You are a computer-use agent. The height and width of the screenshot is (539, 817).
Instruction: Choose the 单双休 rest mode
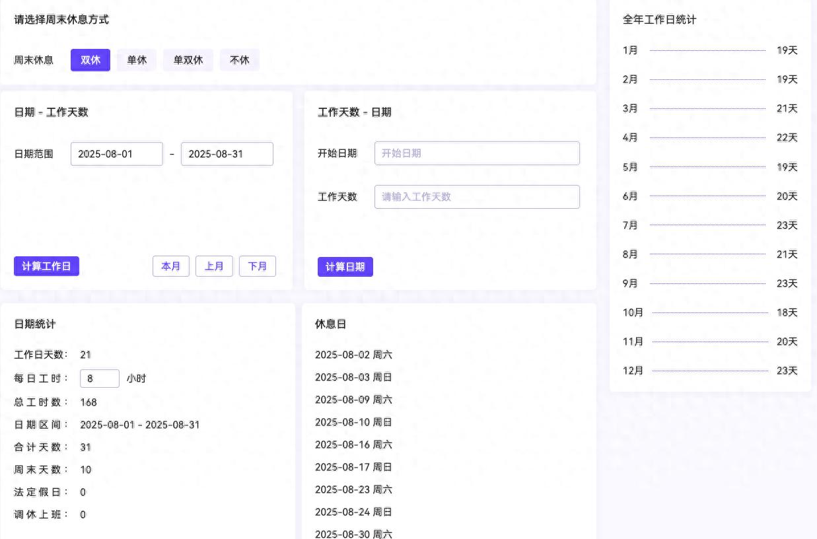tap(188, 60)
